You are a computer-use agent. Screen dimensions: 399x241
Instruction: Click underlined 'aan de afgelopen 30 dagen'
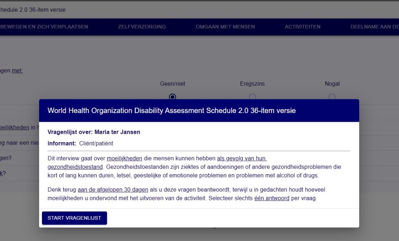[x=113, y=189]
